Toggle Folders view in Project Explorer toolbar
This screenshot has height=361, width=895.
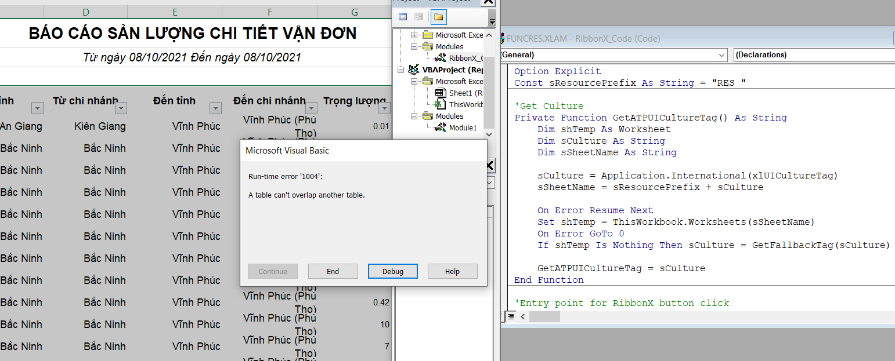point(438,17)
